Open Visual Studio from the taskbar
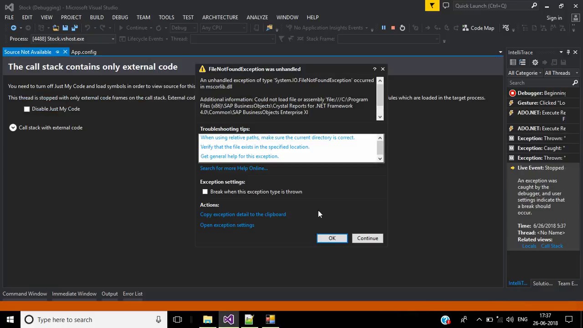Image resolution: width=583 pixels, height=328 pixels. [x=228, y=319]
